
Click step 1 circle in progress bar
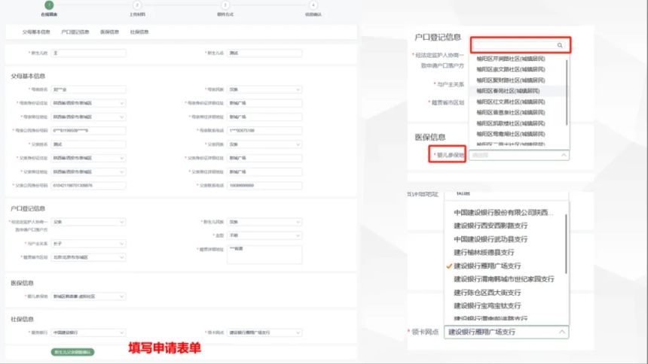pos(48,5)
